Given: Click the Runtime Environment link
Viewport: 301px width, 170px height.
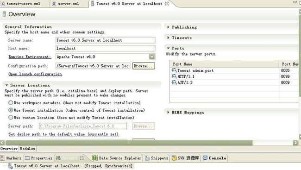Looking at the screenshot, I should pos(30,57).
